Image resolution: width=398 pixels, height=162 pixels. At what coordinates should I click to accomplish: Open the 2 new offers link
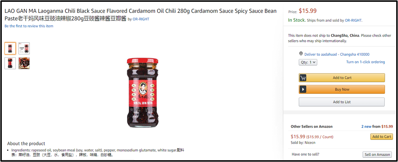366,126
